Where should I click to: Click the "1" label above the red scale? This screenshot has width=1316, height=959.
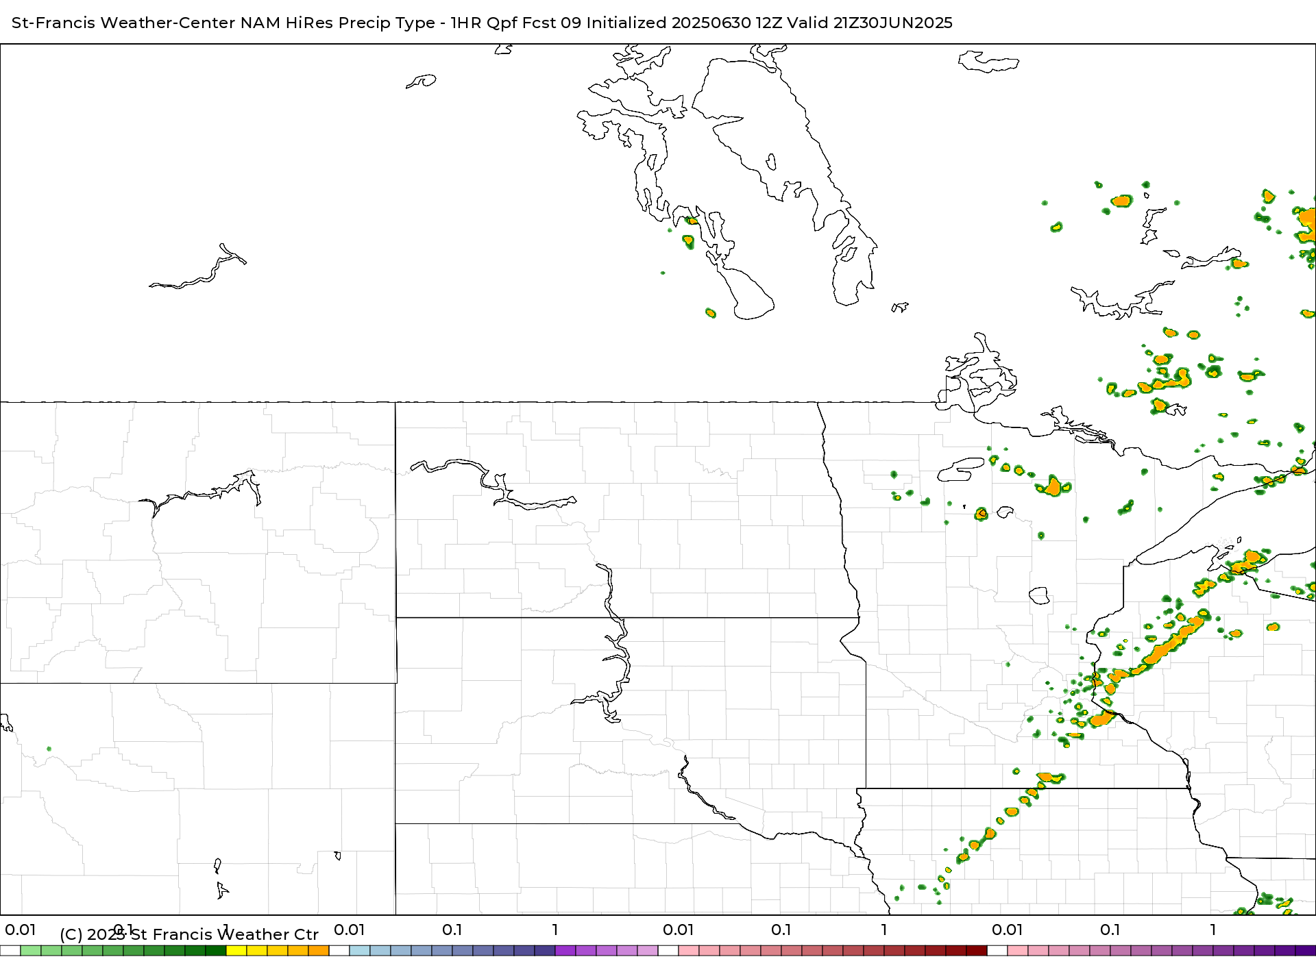point(884,930)
